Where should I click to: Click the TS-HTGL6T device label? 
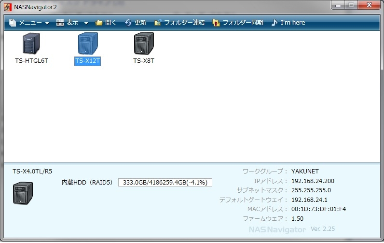point(31,61)
